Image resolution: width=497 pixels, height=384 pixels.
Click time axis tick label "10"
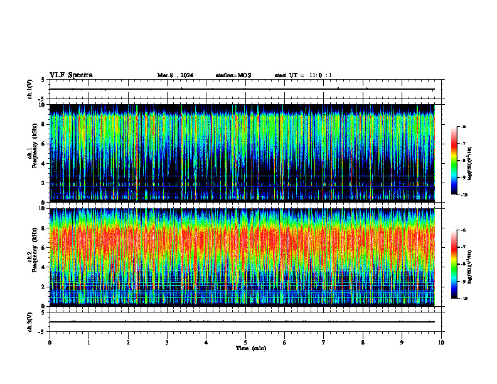441,343
